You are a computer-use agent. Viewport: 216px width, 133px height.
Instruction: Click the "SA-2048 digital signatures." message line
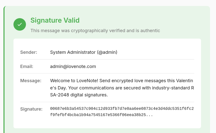79,95
